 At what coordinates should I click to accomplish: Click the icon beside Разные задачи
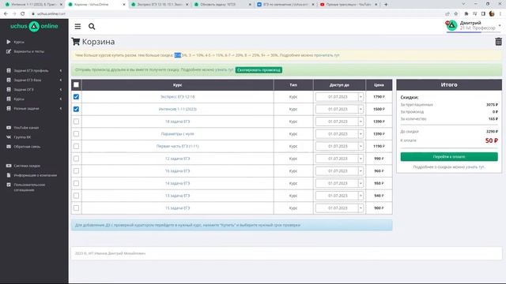pyautogui.click(x=9, y=109)
